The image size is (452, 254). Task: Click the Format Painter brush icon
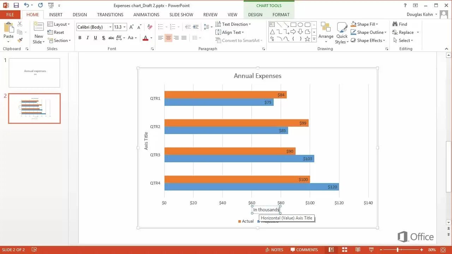(x=20, y=40)
